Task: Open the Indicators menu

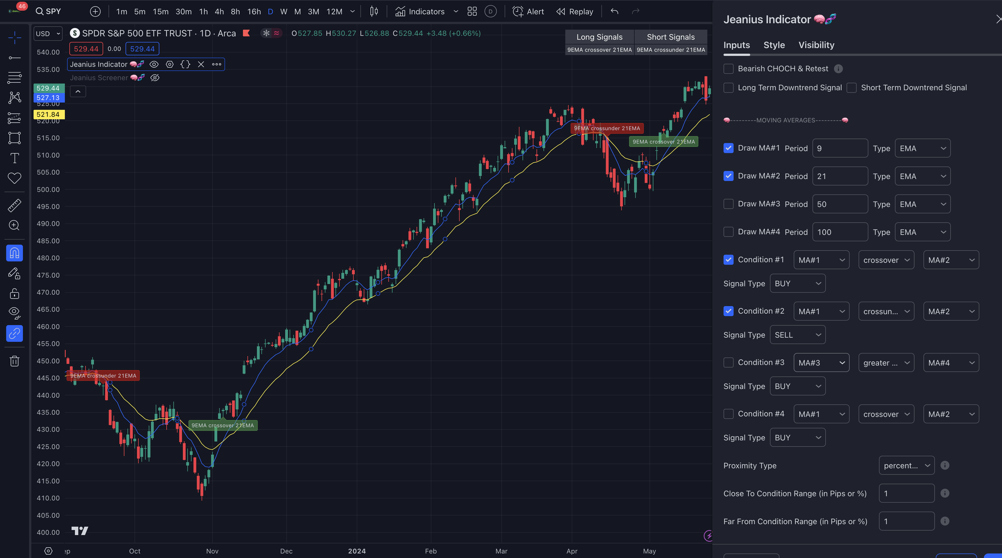Action: point(420,11)
